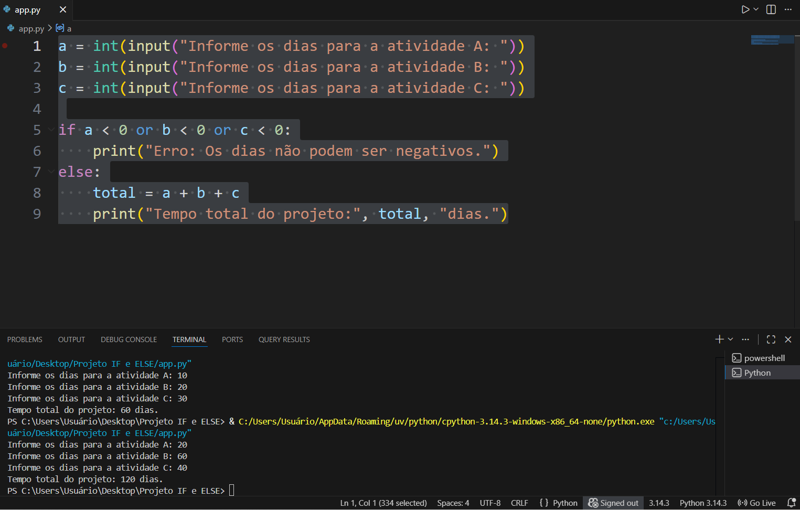Create a new terminal with plus icon
Screen dimensions: 800x510
(719, 339)
